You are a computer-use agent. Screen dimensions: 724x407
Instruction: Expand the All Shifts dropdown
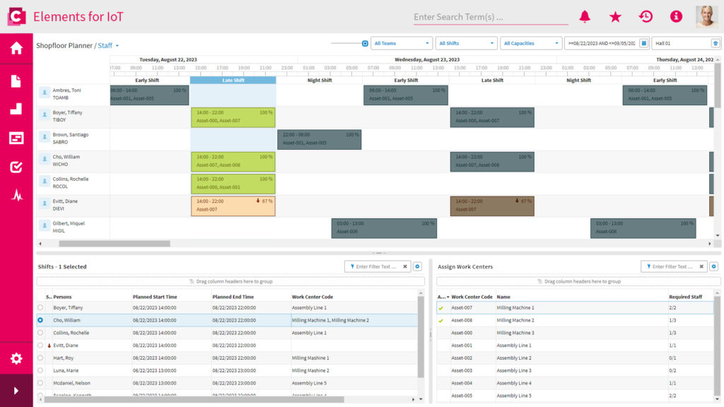pos(467,42)
